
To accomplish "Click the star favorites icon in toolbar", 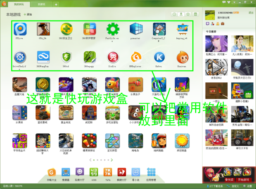I will (188, 14).
